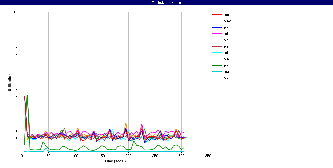This screenshot has width=333, height=168.
Task: Click the sda2 spike peak at 40
Action: 27,95
